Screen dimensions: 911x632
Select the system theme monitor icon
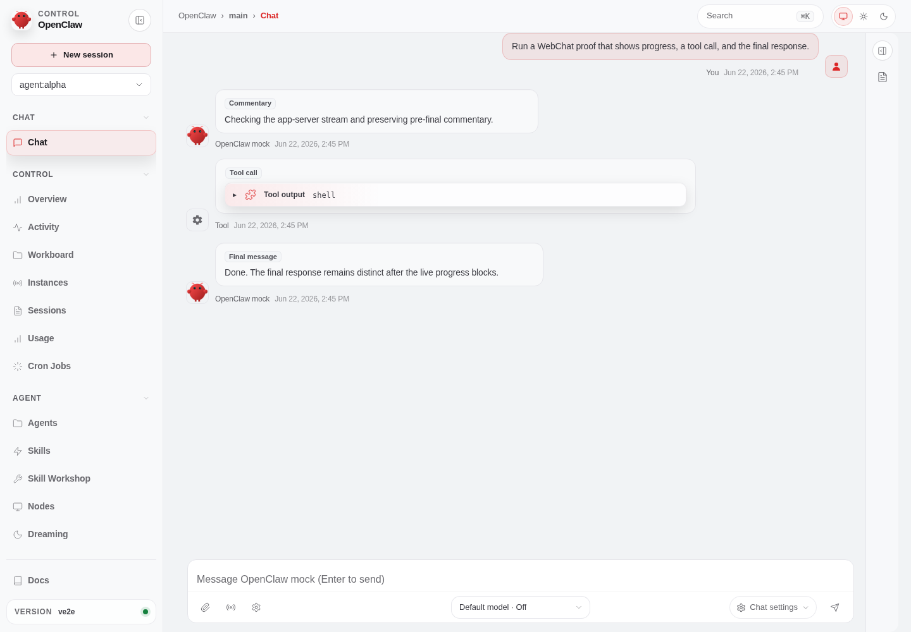pos(843,16)
